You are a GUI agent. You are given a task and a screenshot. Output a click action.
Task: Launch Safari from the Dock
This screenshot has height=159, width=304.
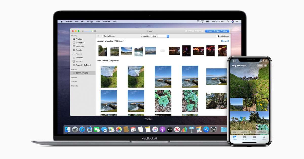82,129
